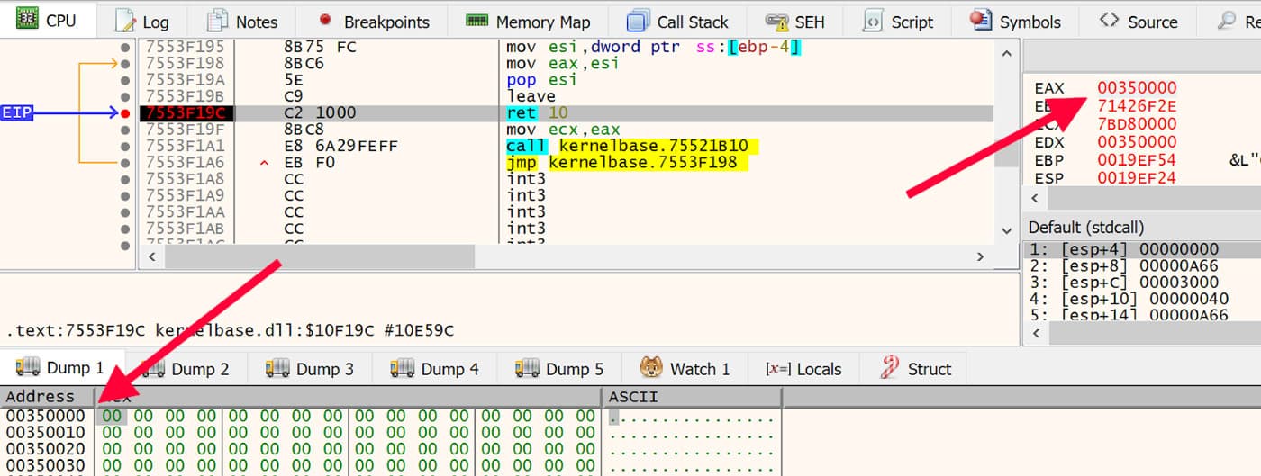Select the 'pop esi' instruction
Screen dimensions: 1261x476
pos(541,80)
